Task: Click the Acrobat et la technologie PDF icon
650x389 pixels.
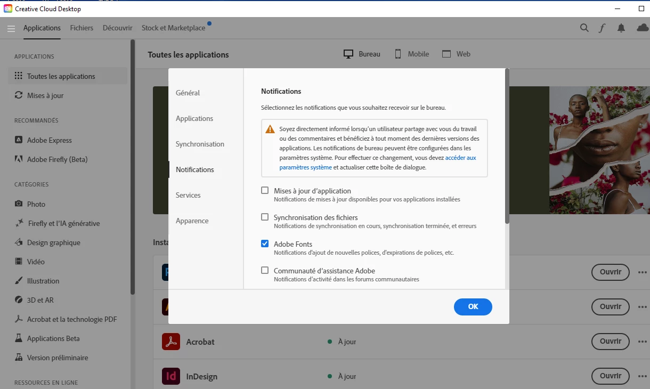Action: coord(19,319)
